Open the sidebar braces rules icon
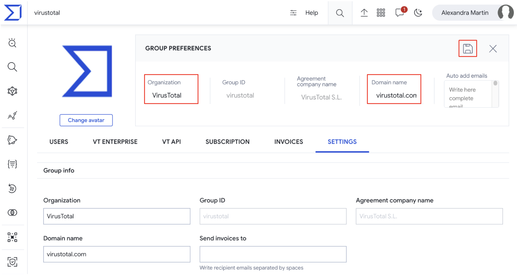The image size is (517, 276). [x=12, y=164]
